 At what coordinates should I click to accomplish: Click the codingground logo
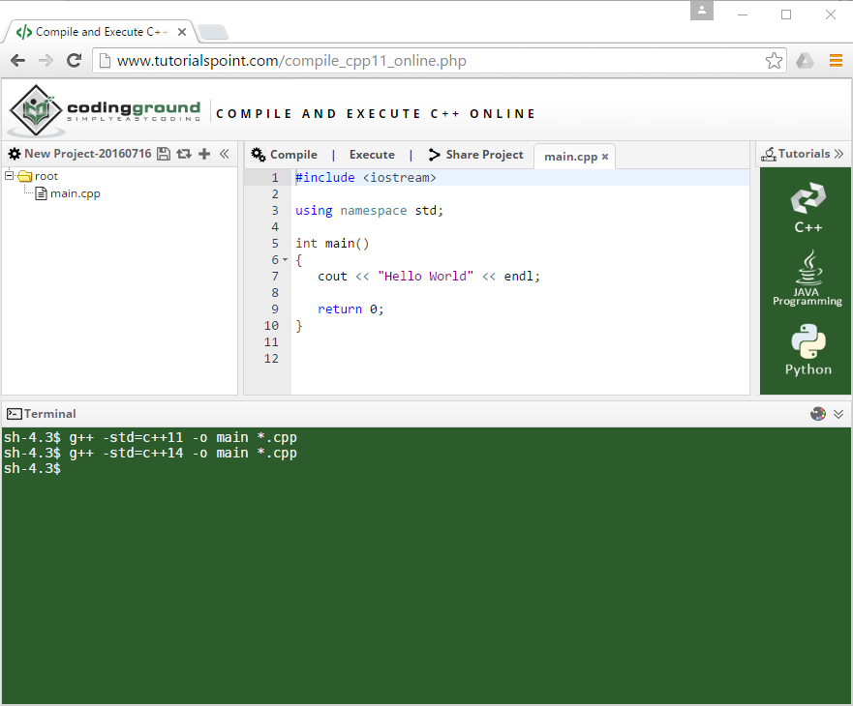105,111
